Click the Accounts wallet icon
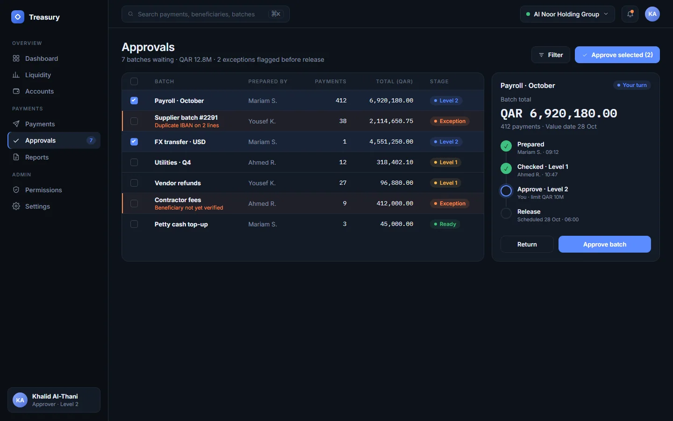Image resolution: width=673 pixels, height=421 pixels. (16, 91)
